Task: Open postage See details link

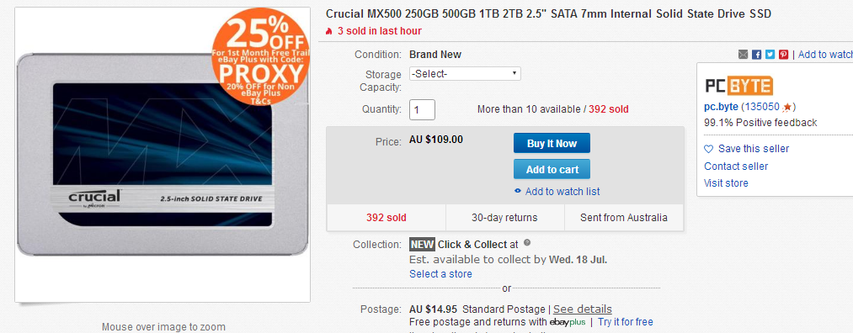Action: (583, 309)
